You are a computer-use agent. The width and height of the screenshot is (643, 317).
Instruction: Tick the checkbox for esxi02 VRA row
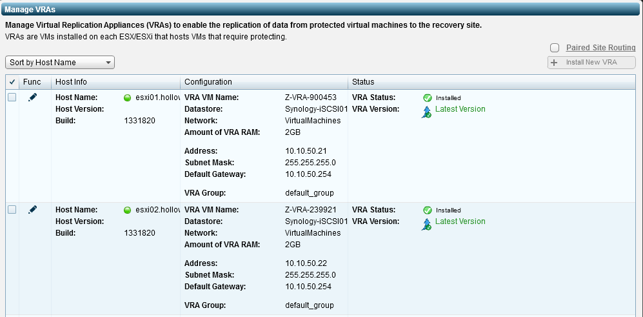(x=12, y=210)
